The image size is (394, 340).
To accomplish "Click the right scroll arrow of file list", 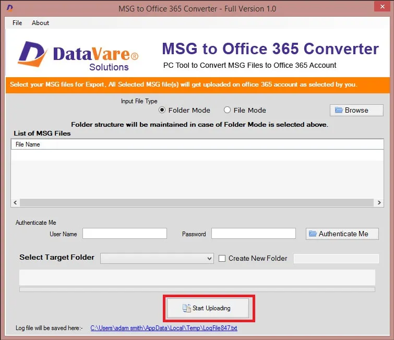I will (379, 203).
